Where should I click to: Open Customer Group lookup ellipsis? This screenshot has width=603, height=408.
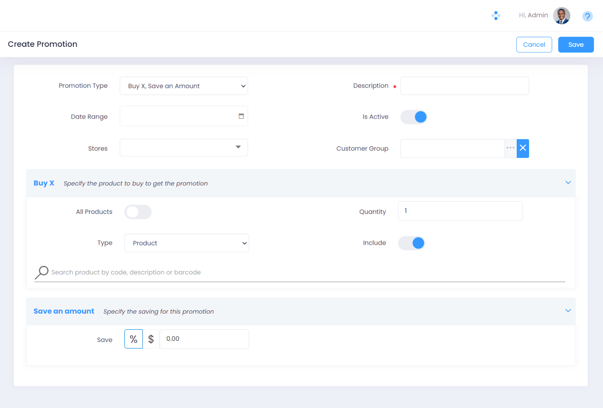(510, 148)
